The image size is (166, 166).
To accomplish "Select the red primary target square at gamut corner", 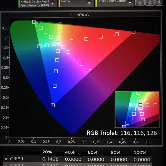I will 134,32.
